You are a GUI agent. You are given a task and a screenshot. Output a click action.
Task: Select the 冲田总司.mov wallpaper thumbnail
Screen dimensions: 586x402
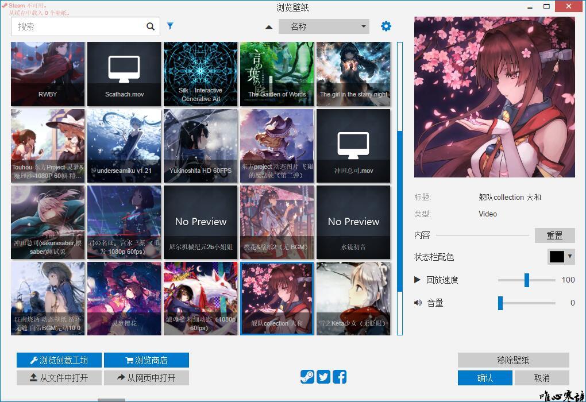[353, 146]
